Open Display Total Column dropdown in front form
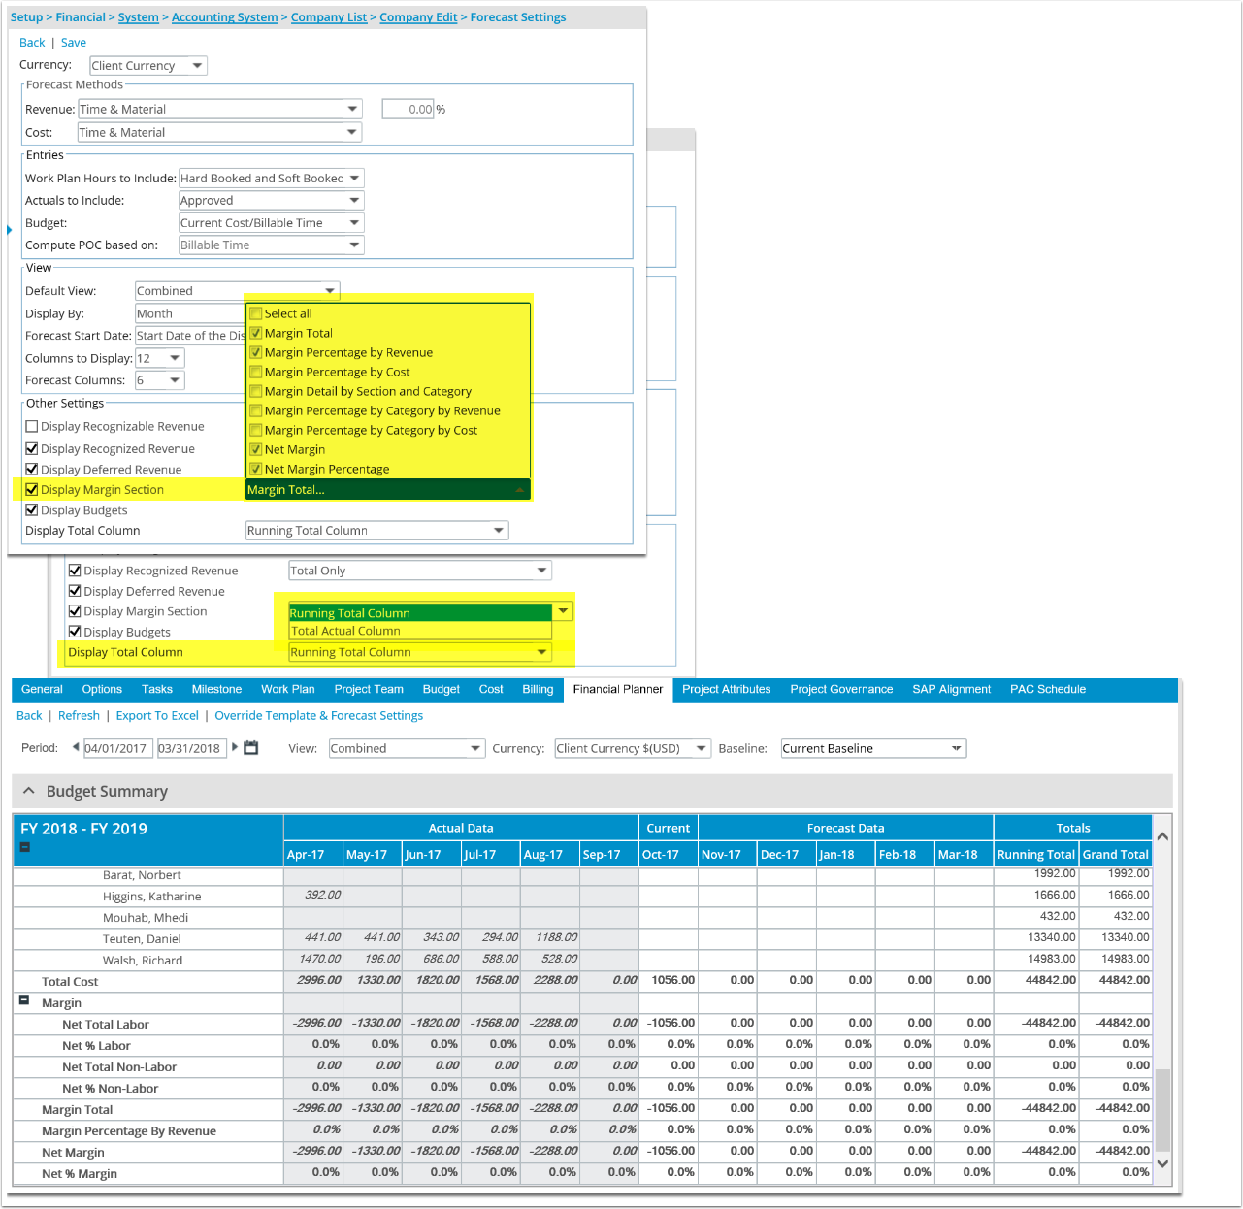Screen dimensions: 1243x1209 (x=377, y=531)
